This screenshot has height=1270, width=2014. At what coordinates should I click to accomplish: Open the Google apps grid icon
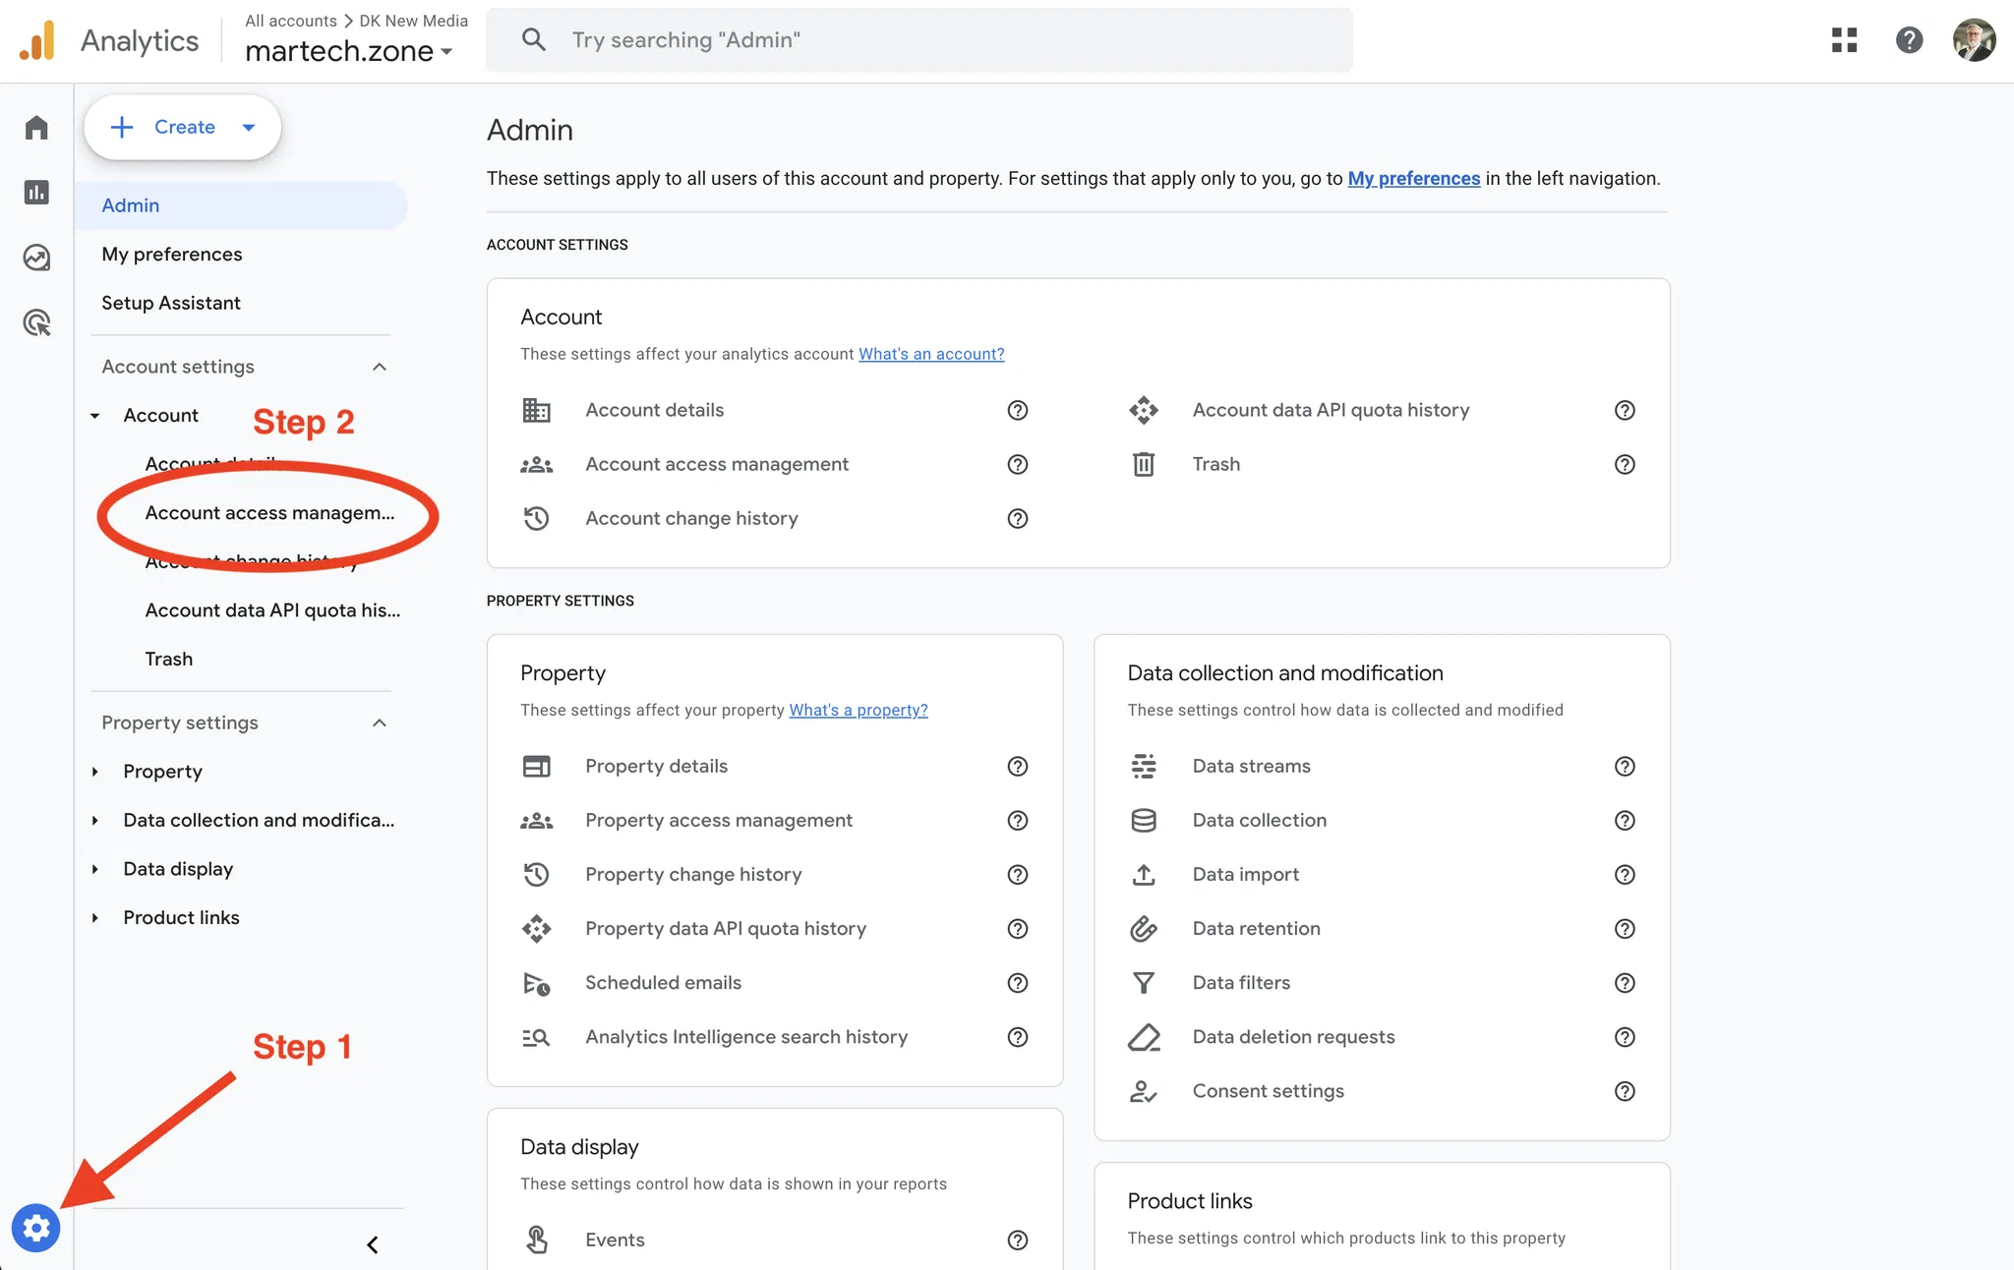coord(1844,40)
